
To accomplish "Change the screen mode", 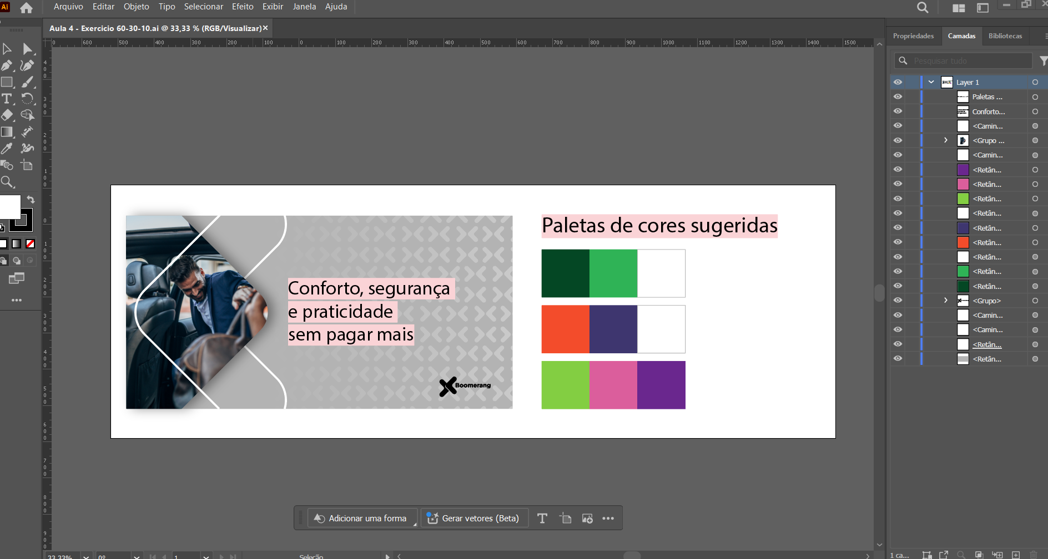I will click(17, 278).
